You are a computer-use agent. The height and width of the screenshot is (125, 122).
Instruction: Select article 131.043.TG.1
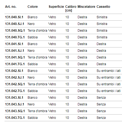click(x=15, y=118)
